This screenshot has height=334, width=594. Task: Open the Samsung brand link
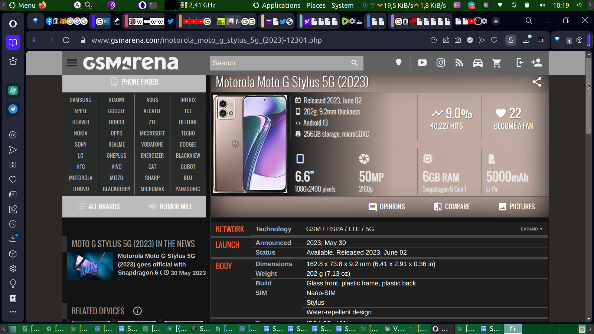(x=81, y=100)
